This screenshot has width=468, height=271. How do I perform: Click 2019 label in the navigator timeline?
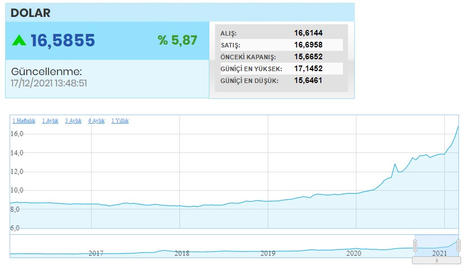pyautogui.click(x=268, y=253)
